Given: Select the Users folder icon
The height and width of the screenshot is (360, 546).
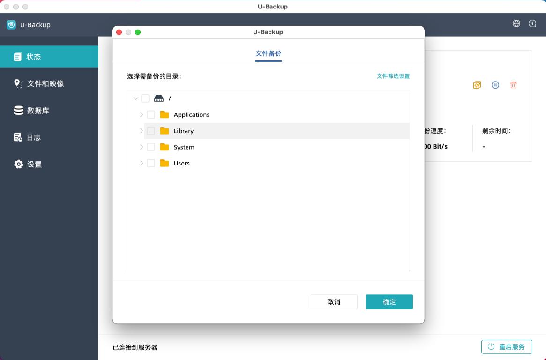Looking at the screenshot, I should point(165,163).
